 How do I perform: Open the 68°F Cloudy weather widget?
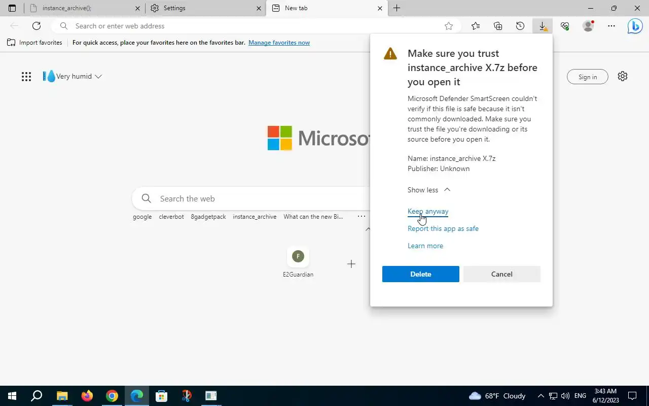click(x=497, y=396)
